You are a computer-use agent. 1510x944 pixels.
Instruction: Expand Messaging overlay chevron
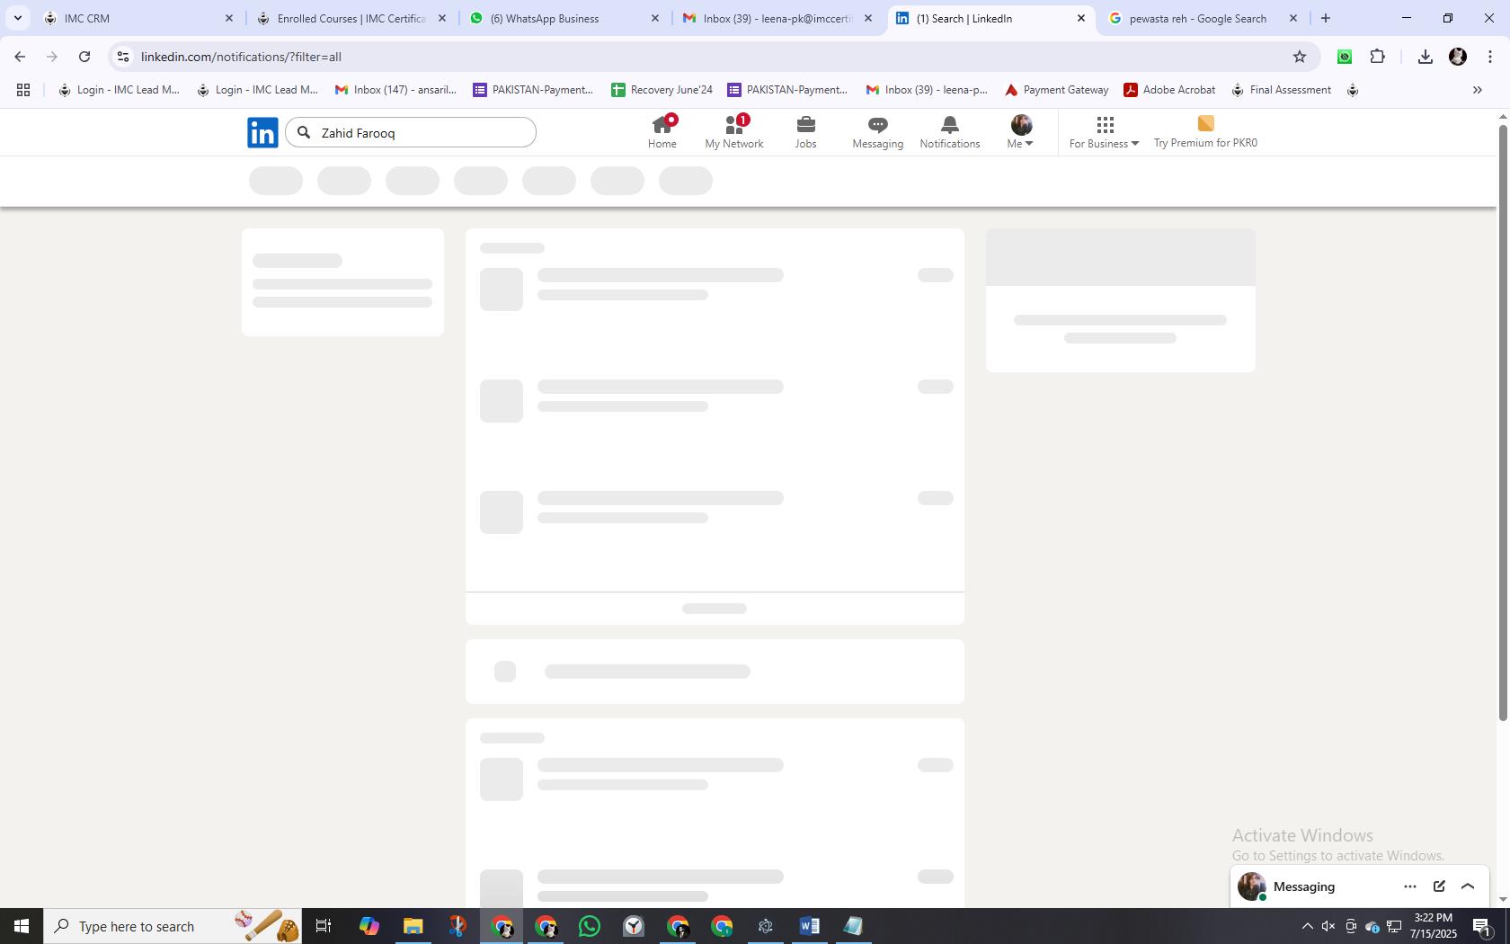[x=1468, y=886]
